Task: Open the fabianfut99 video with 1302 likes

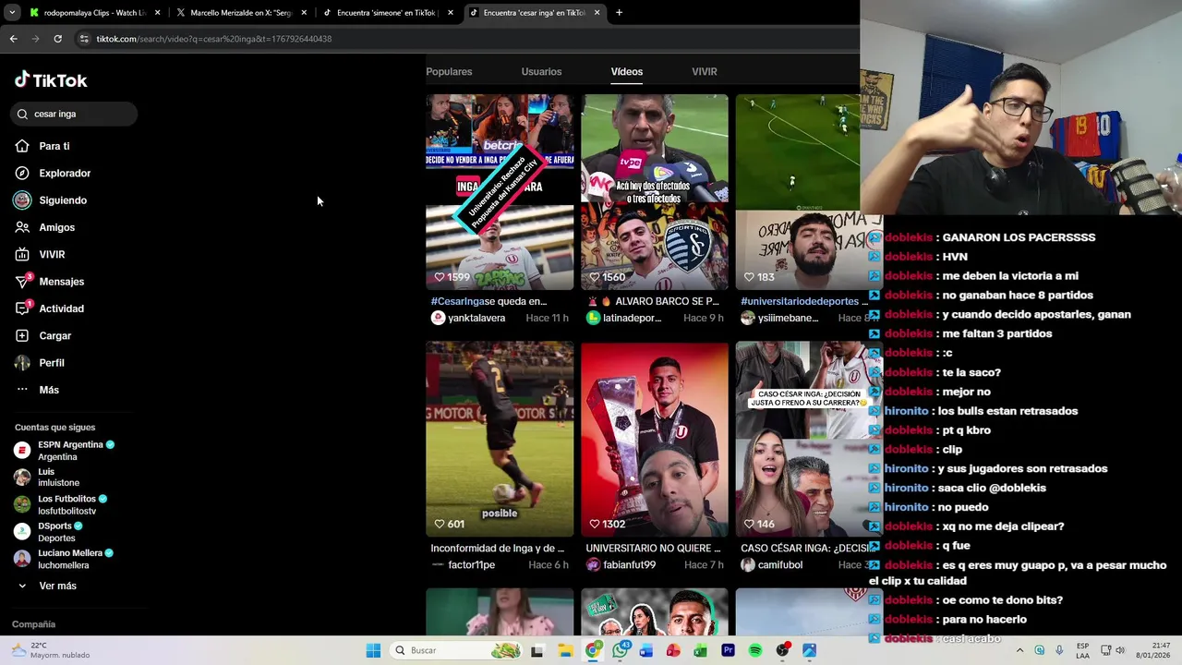Action: point(655,439)
